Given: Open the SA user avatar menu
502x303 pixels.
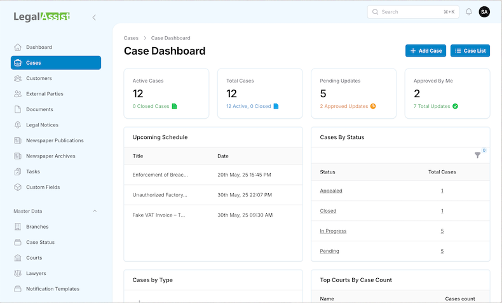Looking at the screenshot, I should coord(484,12).
